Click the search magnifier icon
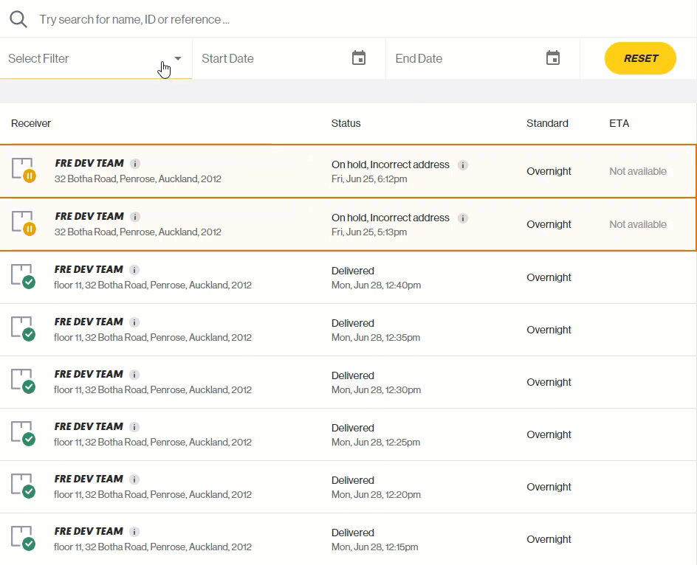 (x=18, y=19)
